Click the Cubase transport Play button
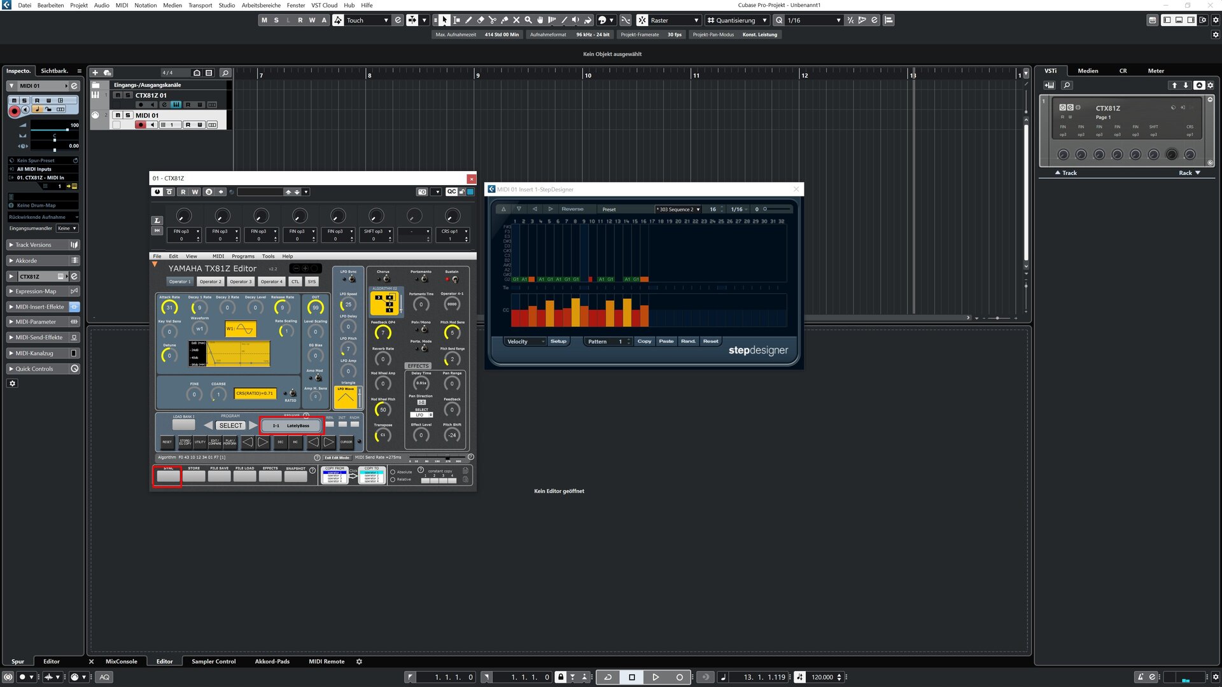The height and width of the screenshot is (687, 1222). (x=656, y=677)
